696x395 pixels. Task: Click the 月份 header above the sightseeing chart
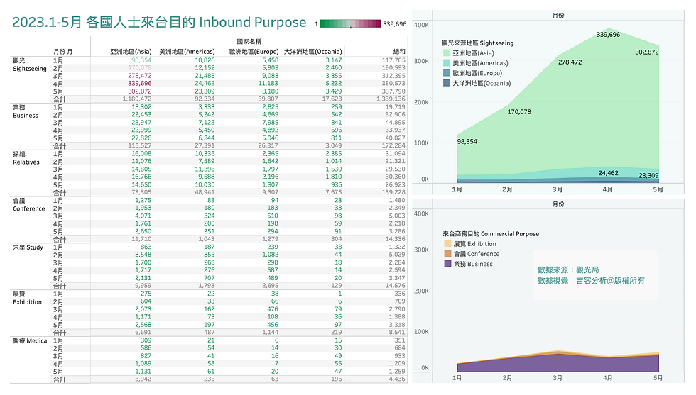coord(558,15)
